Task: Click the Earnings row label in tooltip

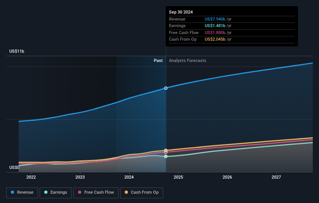Action: click(177, 26)
